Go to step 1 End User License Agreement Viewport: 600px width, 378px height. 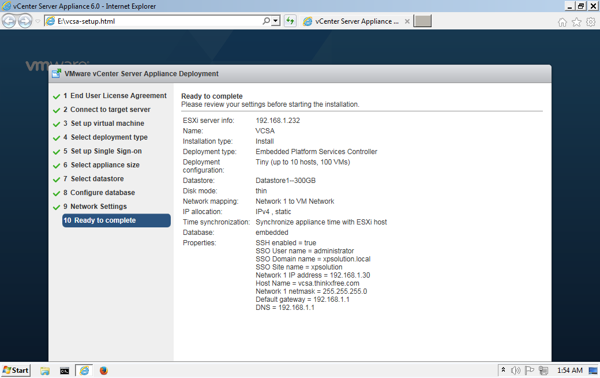click(x=115, y=96)
